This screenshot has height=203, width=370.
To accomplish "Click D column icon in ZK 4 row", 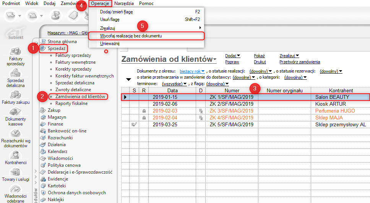I will pos(201,118).
